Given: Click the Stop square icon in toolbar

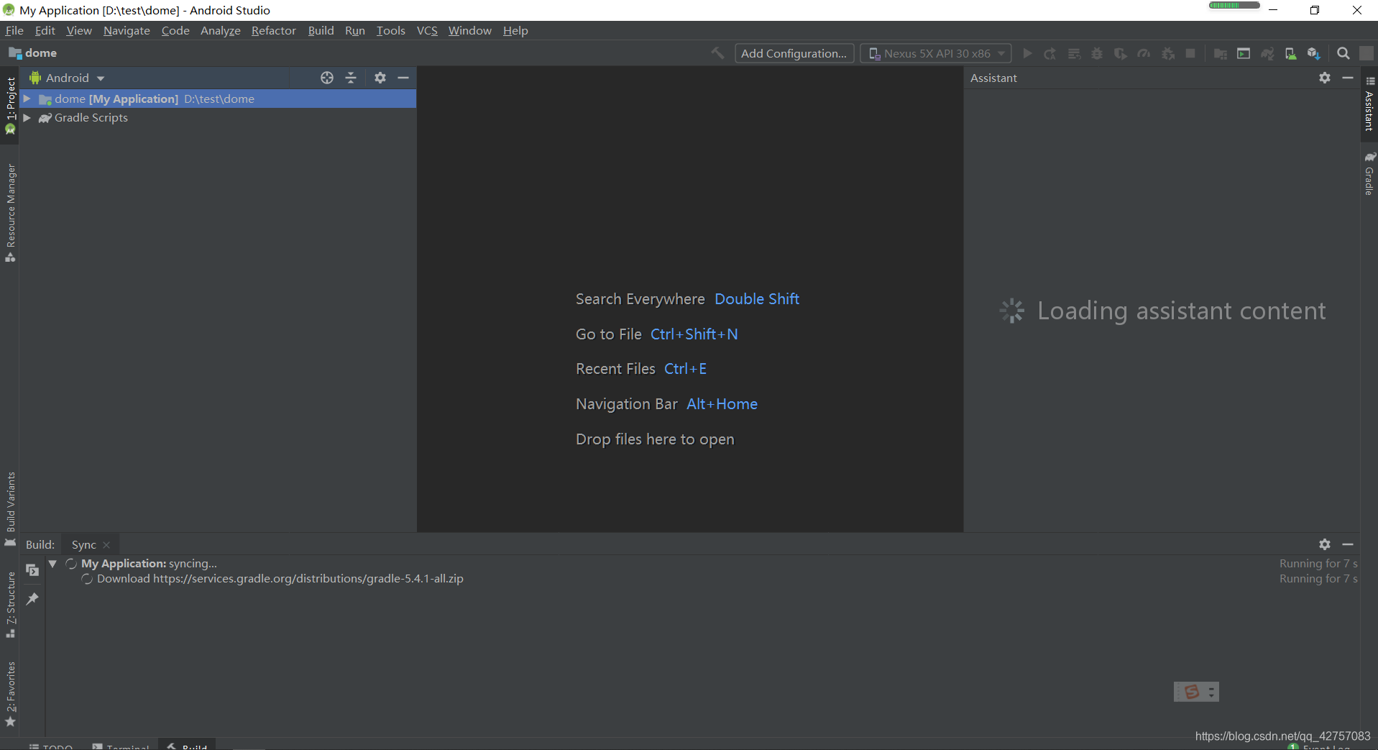Looking at the screenshot, I should (1190, 53).
